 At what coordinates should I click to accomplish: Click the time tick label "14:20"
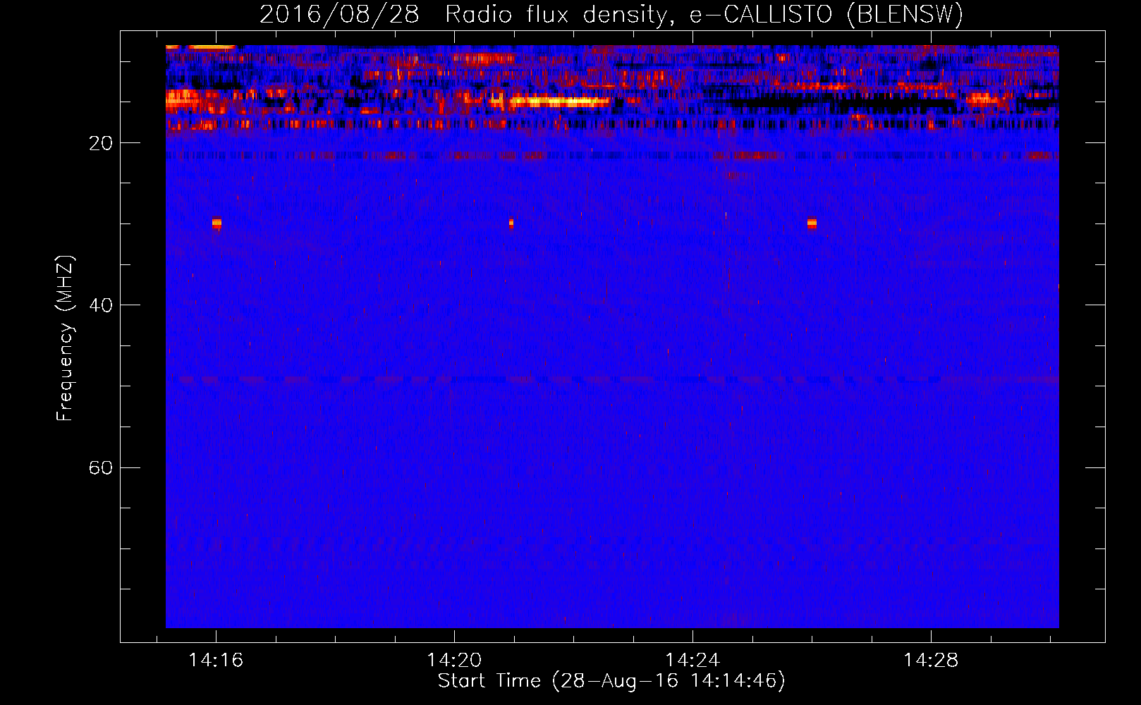454,660
